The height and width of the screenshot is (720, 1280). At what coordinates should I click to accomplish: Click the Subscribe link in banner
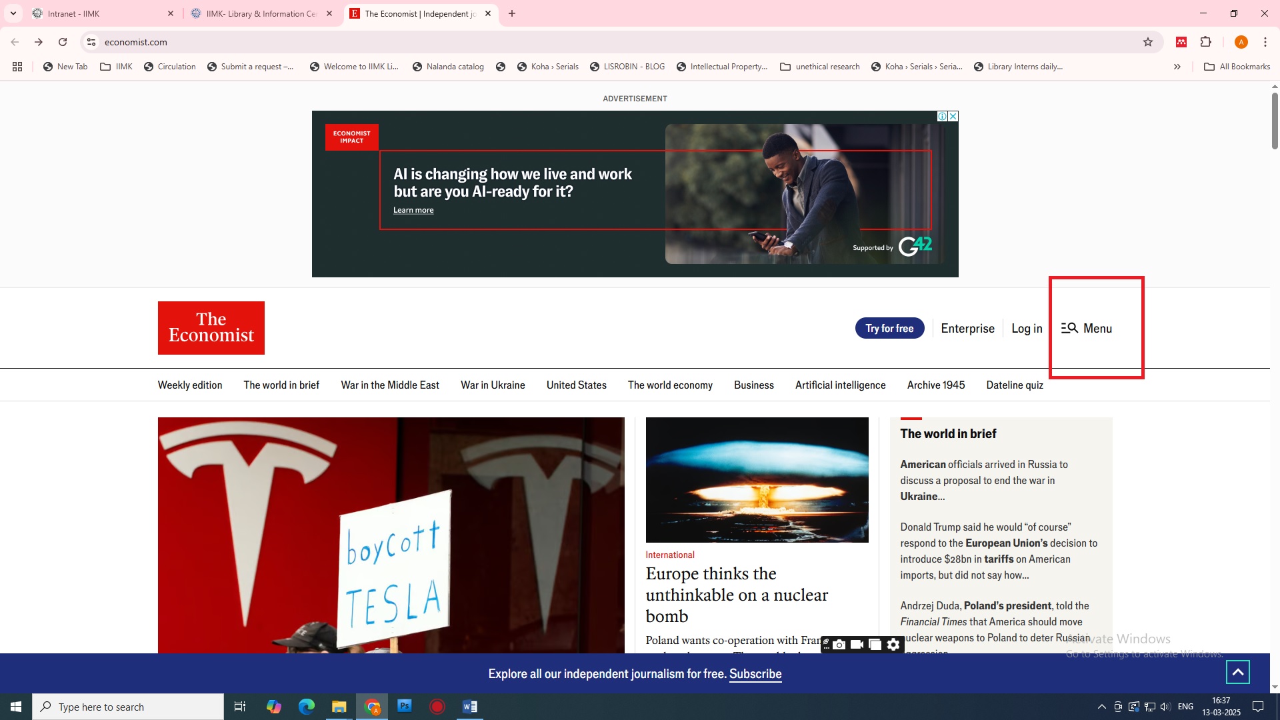click(755, 674)
